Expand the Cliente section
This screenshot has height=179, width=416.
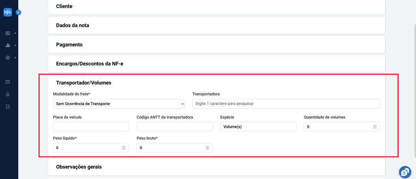[217, 6]
